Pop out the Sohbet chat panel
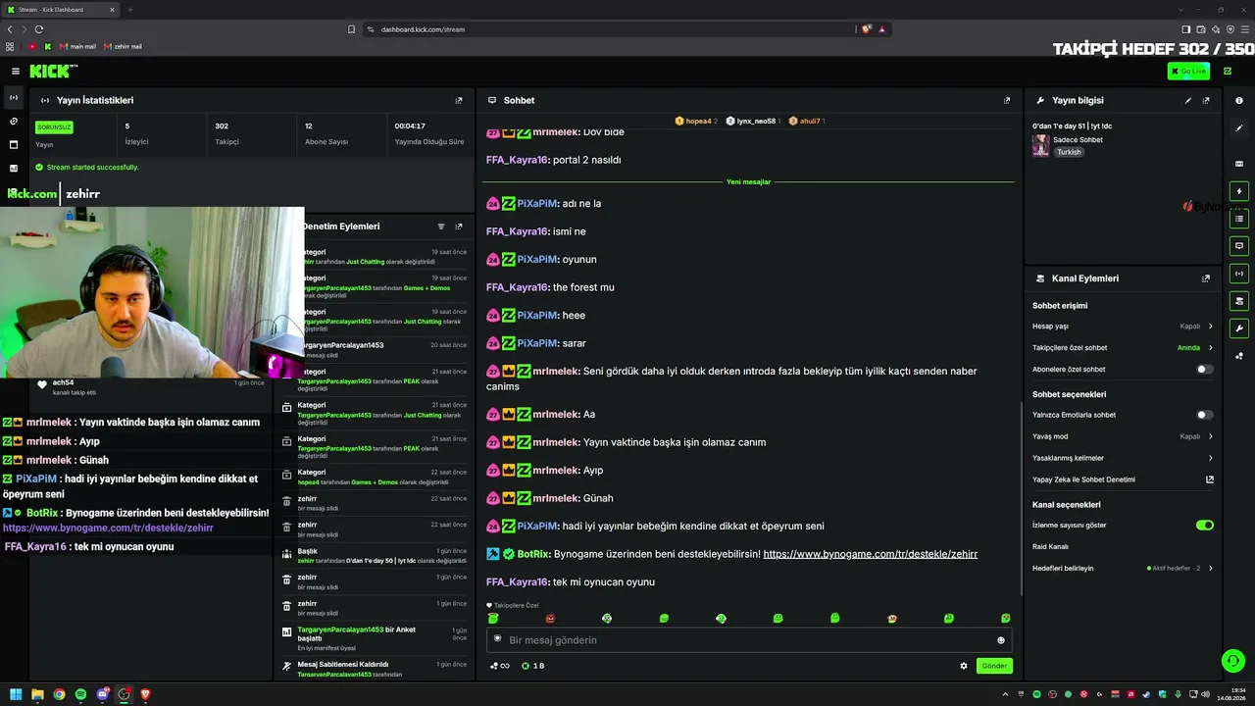 [x=1007, y=100]
